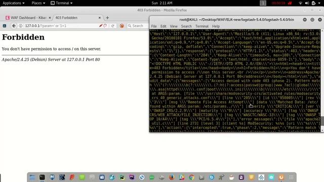Open Terminal app menu in top bar
Image resolution: width=324 pixels, height=182 pixels.
pyautogui.click(x=62, y=3)
